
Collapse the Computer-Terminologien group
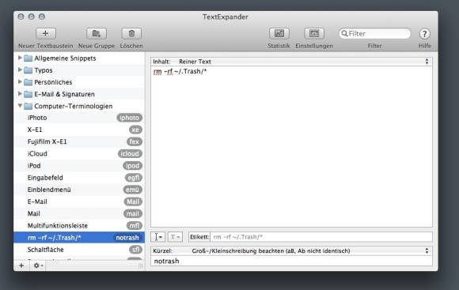[20, 106]
